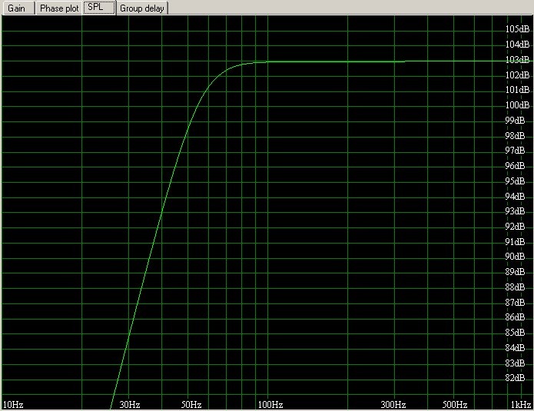Click the 101dB axis label
Image resolution: width=534 pixels, height=411 pixels.
(x=517, y=90)
